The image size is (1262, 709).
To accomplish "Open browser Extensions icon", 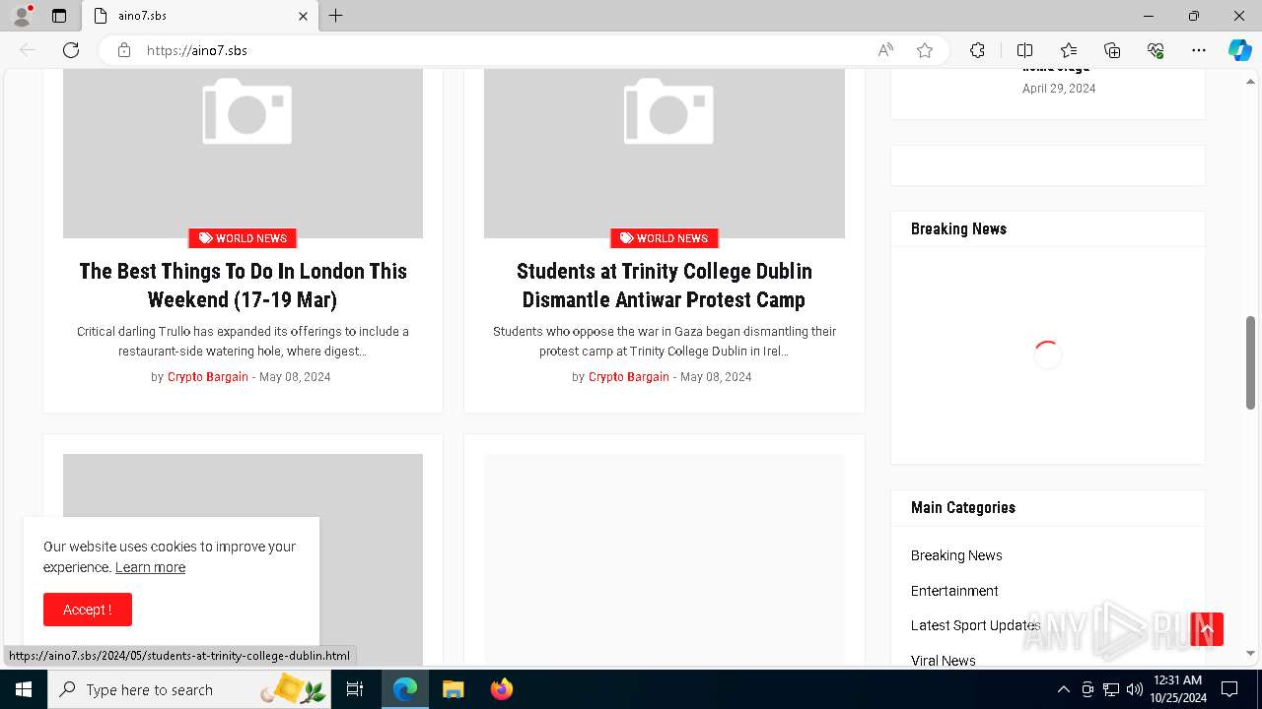I will coord(977,50).
